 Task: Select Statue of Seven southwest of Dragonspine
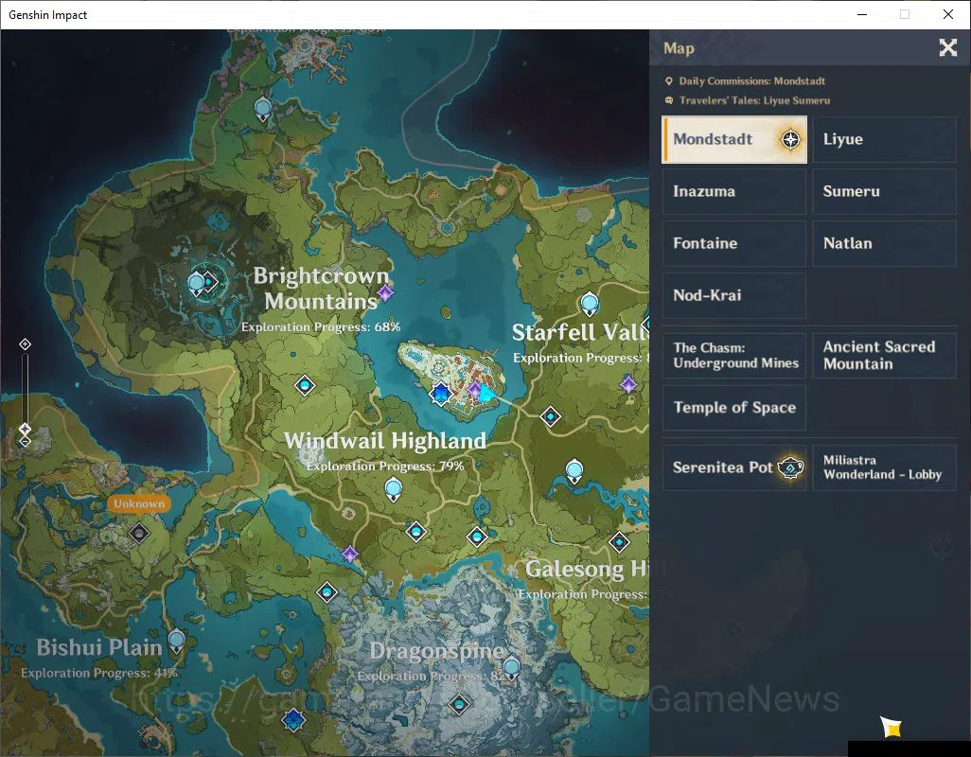(x=293, y=720)
